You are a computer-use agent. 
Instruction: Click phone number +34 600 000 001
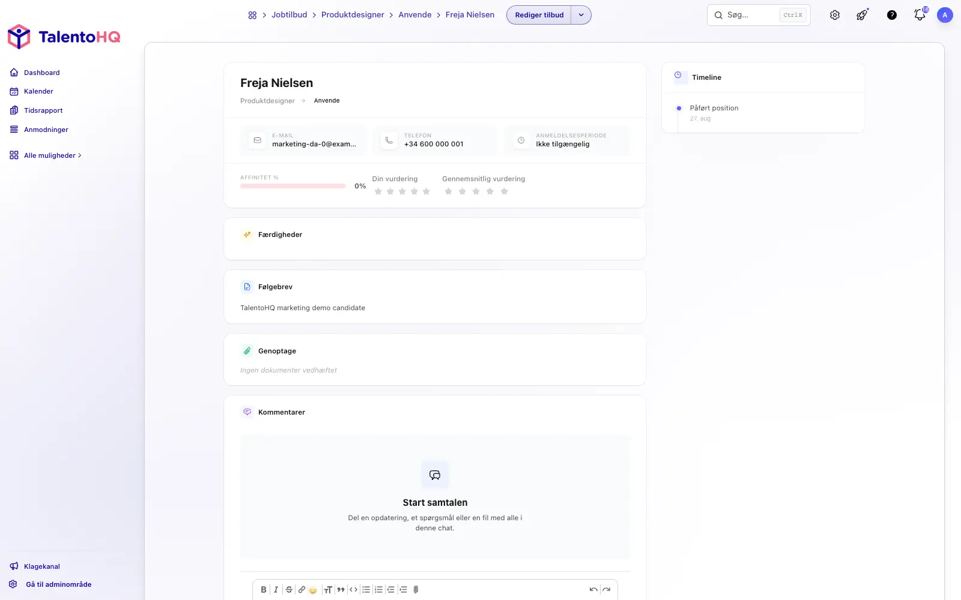[434, 144]
